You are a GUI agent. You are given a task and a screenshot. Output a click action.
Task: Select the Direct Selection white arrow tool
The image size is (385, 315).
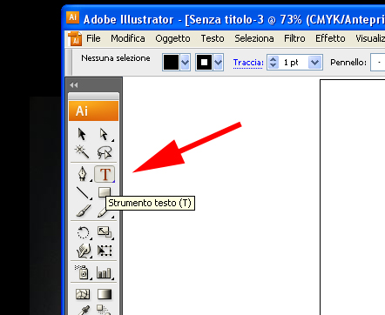[105, 134]
